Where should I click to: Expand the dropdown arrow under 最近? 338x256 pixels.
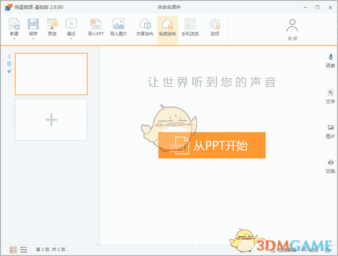pos(72,39)
